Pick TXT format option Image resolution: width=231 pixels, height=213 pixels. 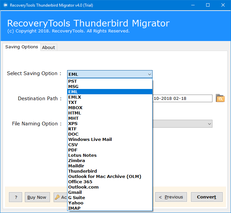pyautogui.click(x=110, y=103)
